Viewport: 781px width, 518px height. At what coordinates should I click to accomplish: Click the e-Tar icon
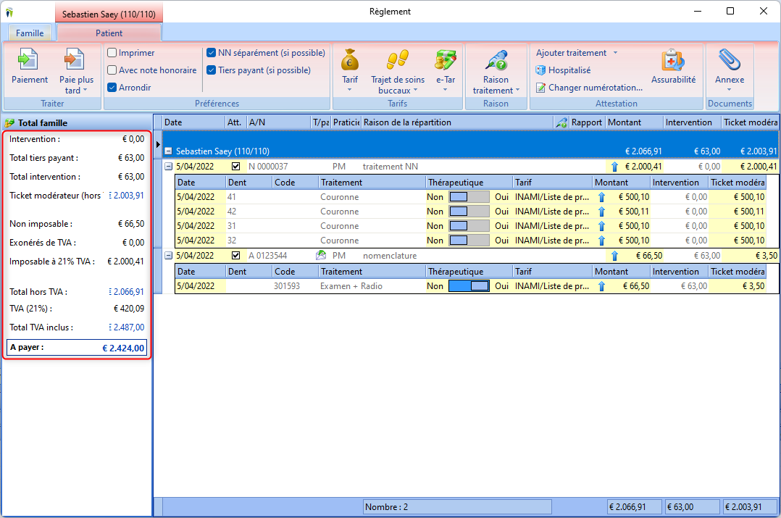click(x=446, y=59)
